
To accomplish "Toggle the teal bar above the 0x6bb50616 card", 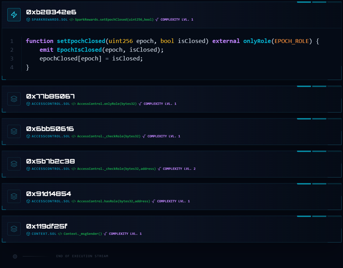I will (304, 119).
